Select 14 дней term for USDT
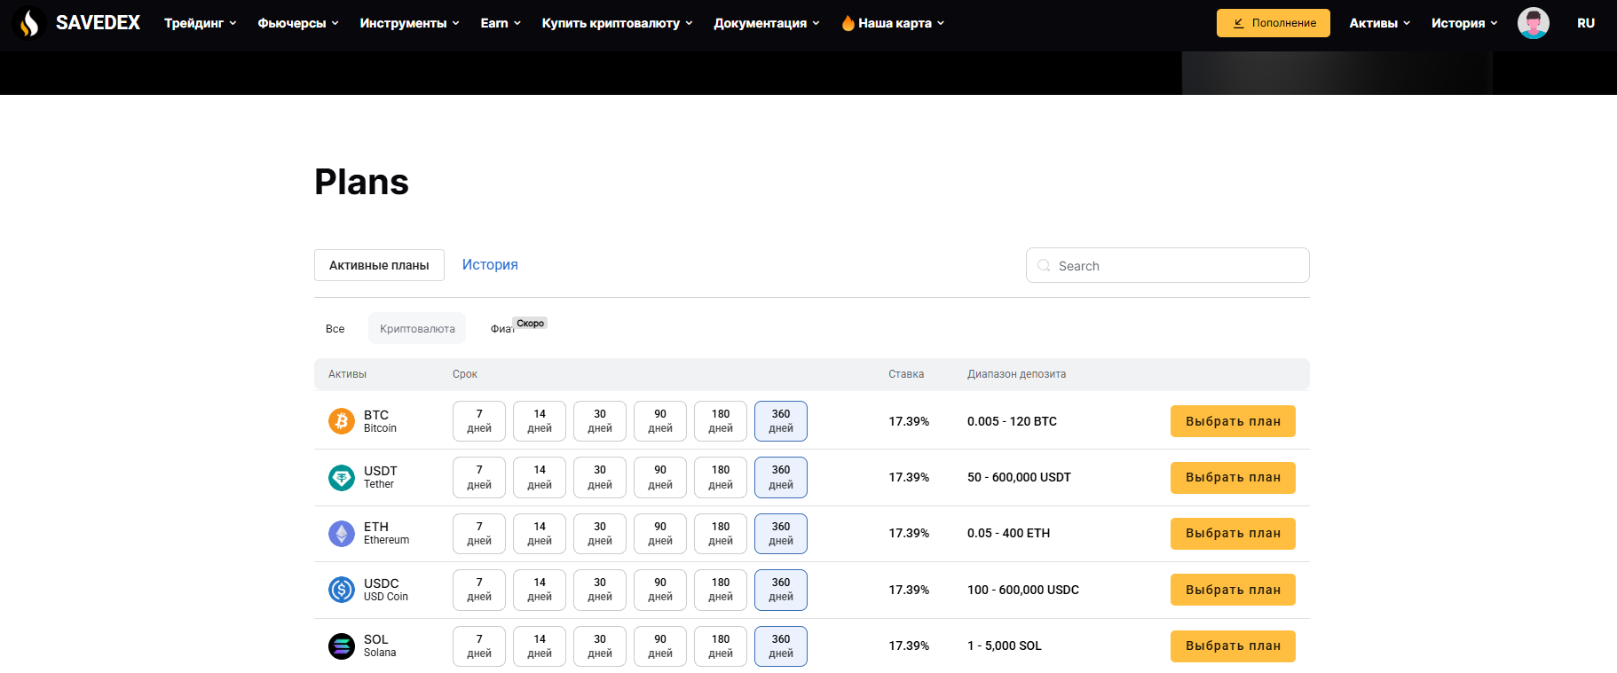The width and height of the screenshot is (1617, 673). [540, 477]
